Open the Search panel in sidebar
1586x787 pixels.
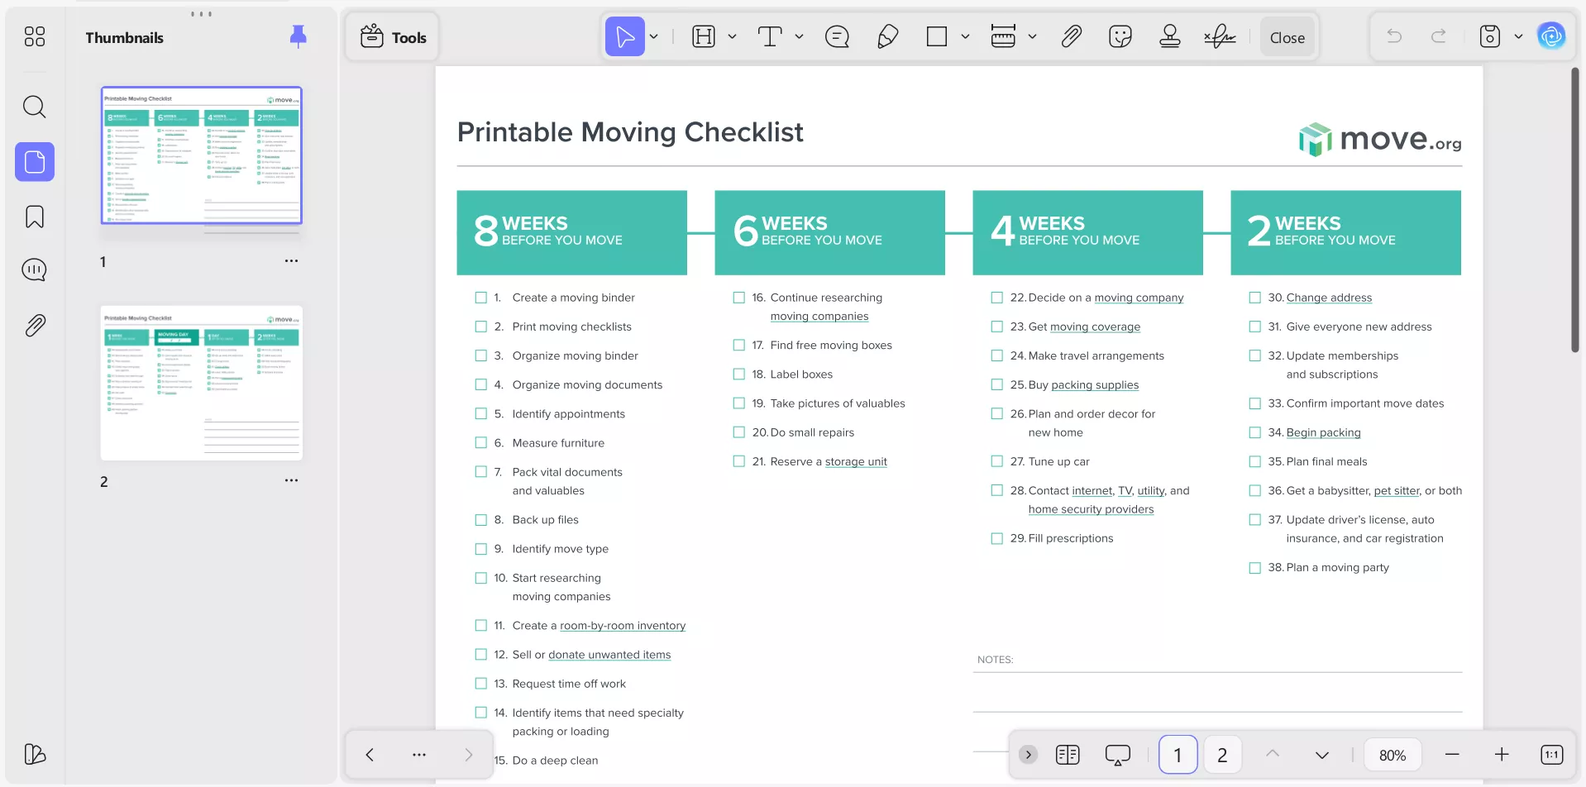(x=35, y=107)
